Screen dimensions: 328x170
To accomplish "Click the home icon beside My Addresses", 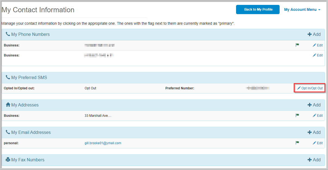I will [8, 105].
